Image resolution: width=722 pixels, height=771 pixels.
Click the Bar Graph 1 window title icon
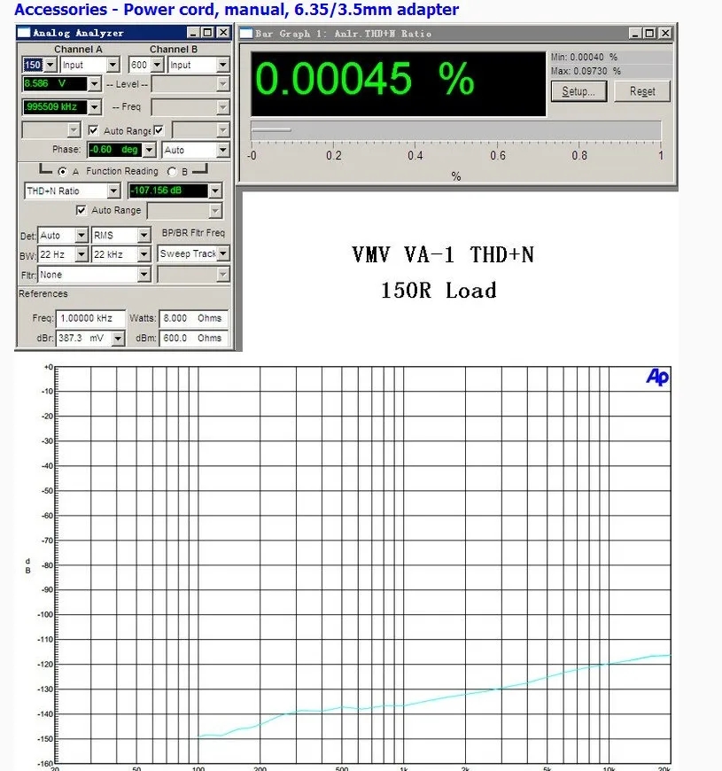(x=245, y=34)
